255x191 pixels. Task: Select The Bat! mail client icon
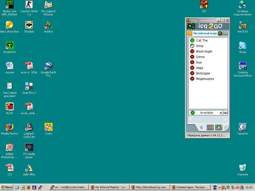(29, 25)
